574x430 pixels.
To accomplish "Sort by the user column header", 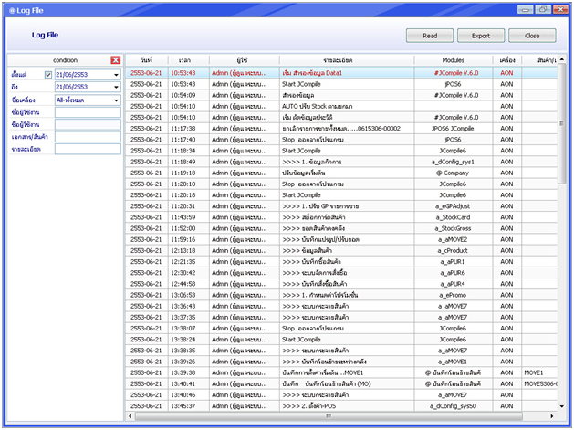I will tap(245, 60).
